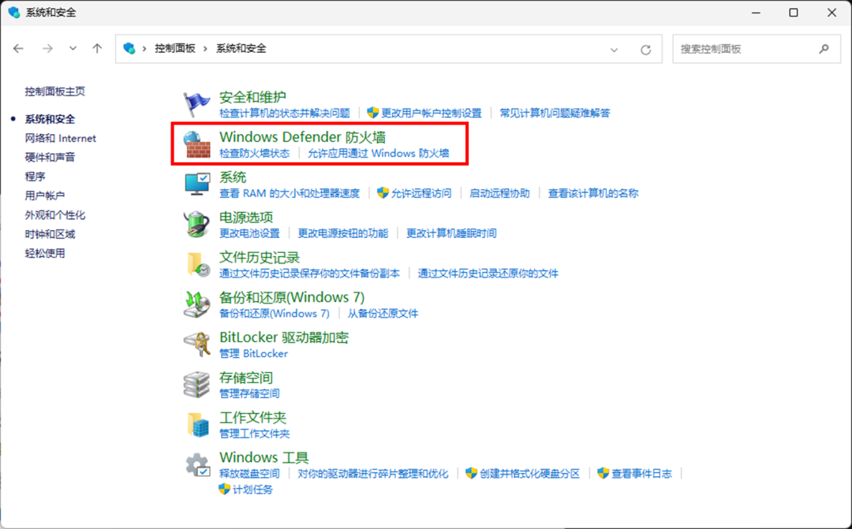Open 程序 category in sidebar
Viewport: 852px width, 529px height.
[x=35, y=177]
